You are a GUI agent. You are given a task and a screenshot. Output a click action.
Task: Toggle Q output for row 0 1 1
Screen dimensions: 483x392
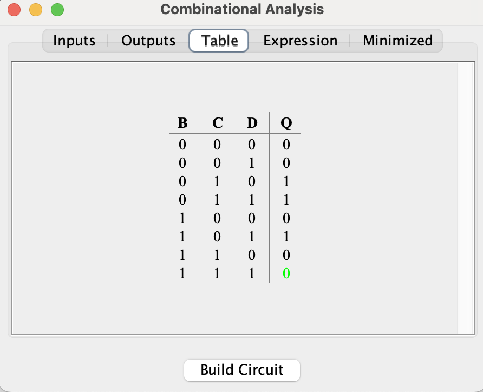pos(286,200)
